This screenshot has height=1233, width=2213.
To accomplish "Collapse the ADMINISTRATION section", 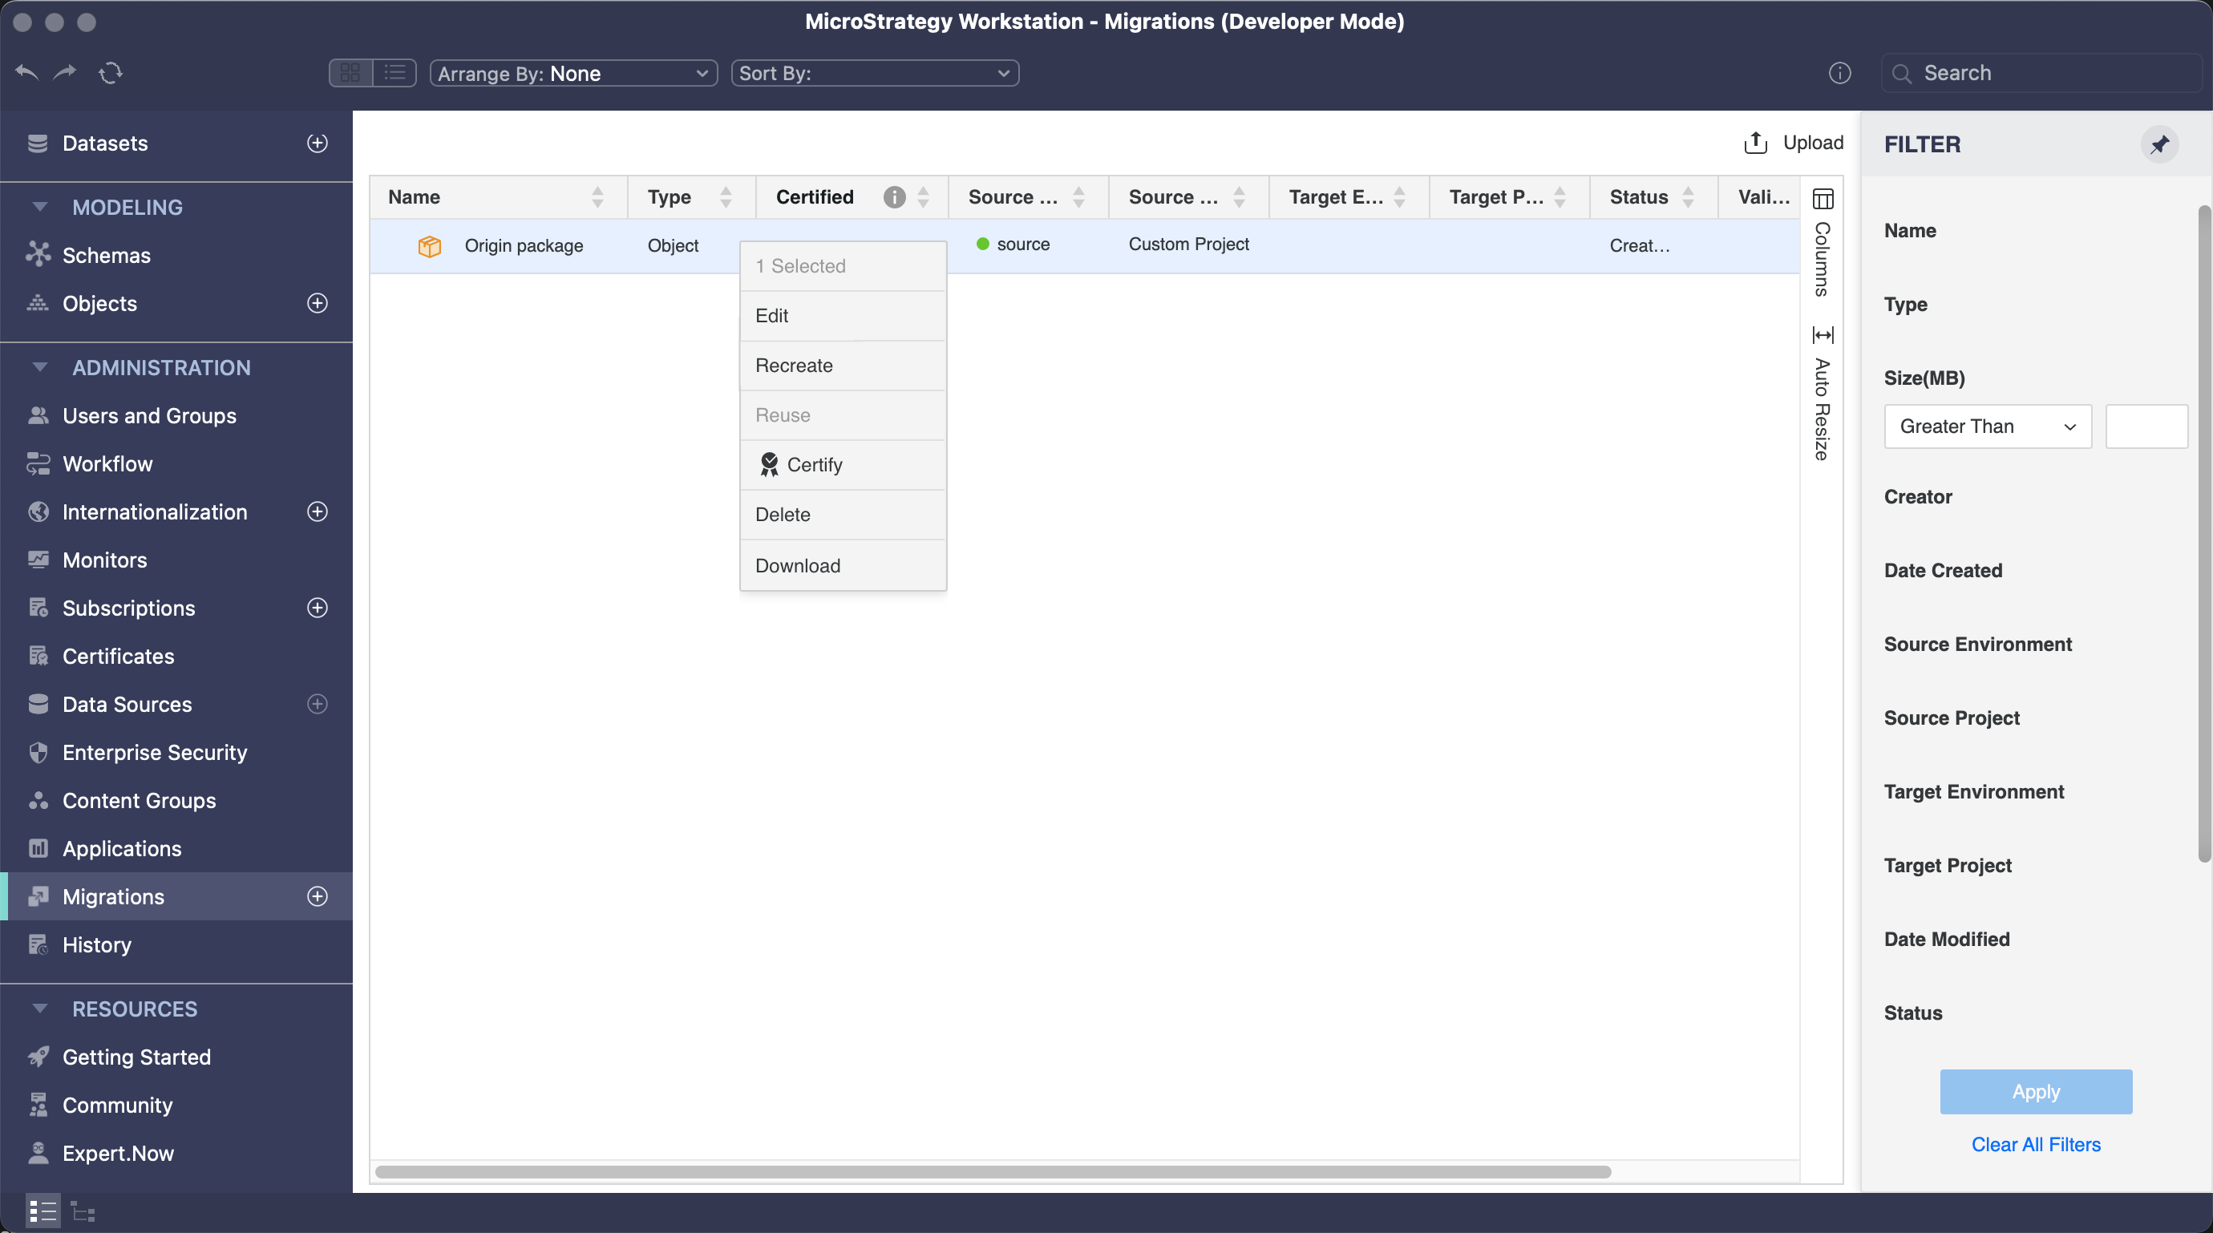I will coord(39,368).
